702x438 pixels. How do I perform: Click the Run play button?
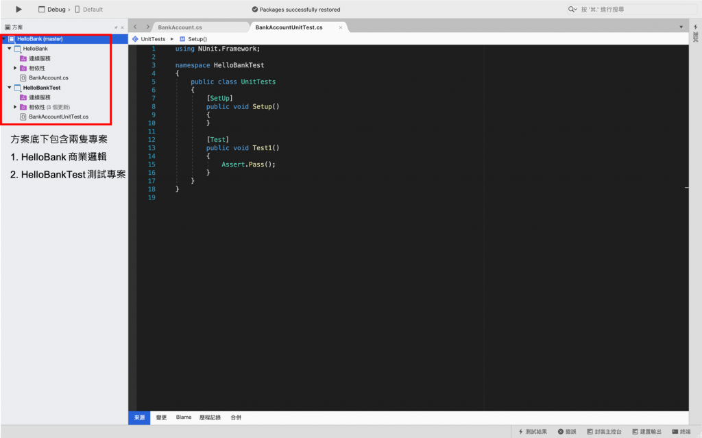pos(19,9)
